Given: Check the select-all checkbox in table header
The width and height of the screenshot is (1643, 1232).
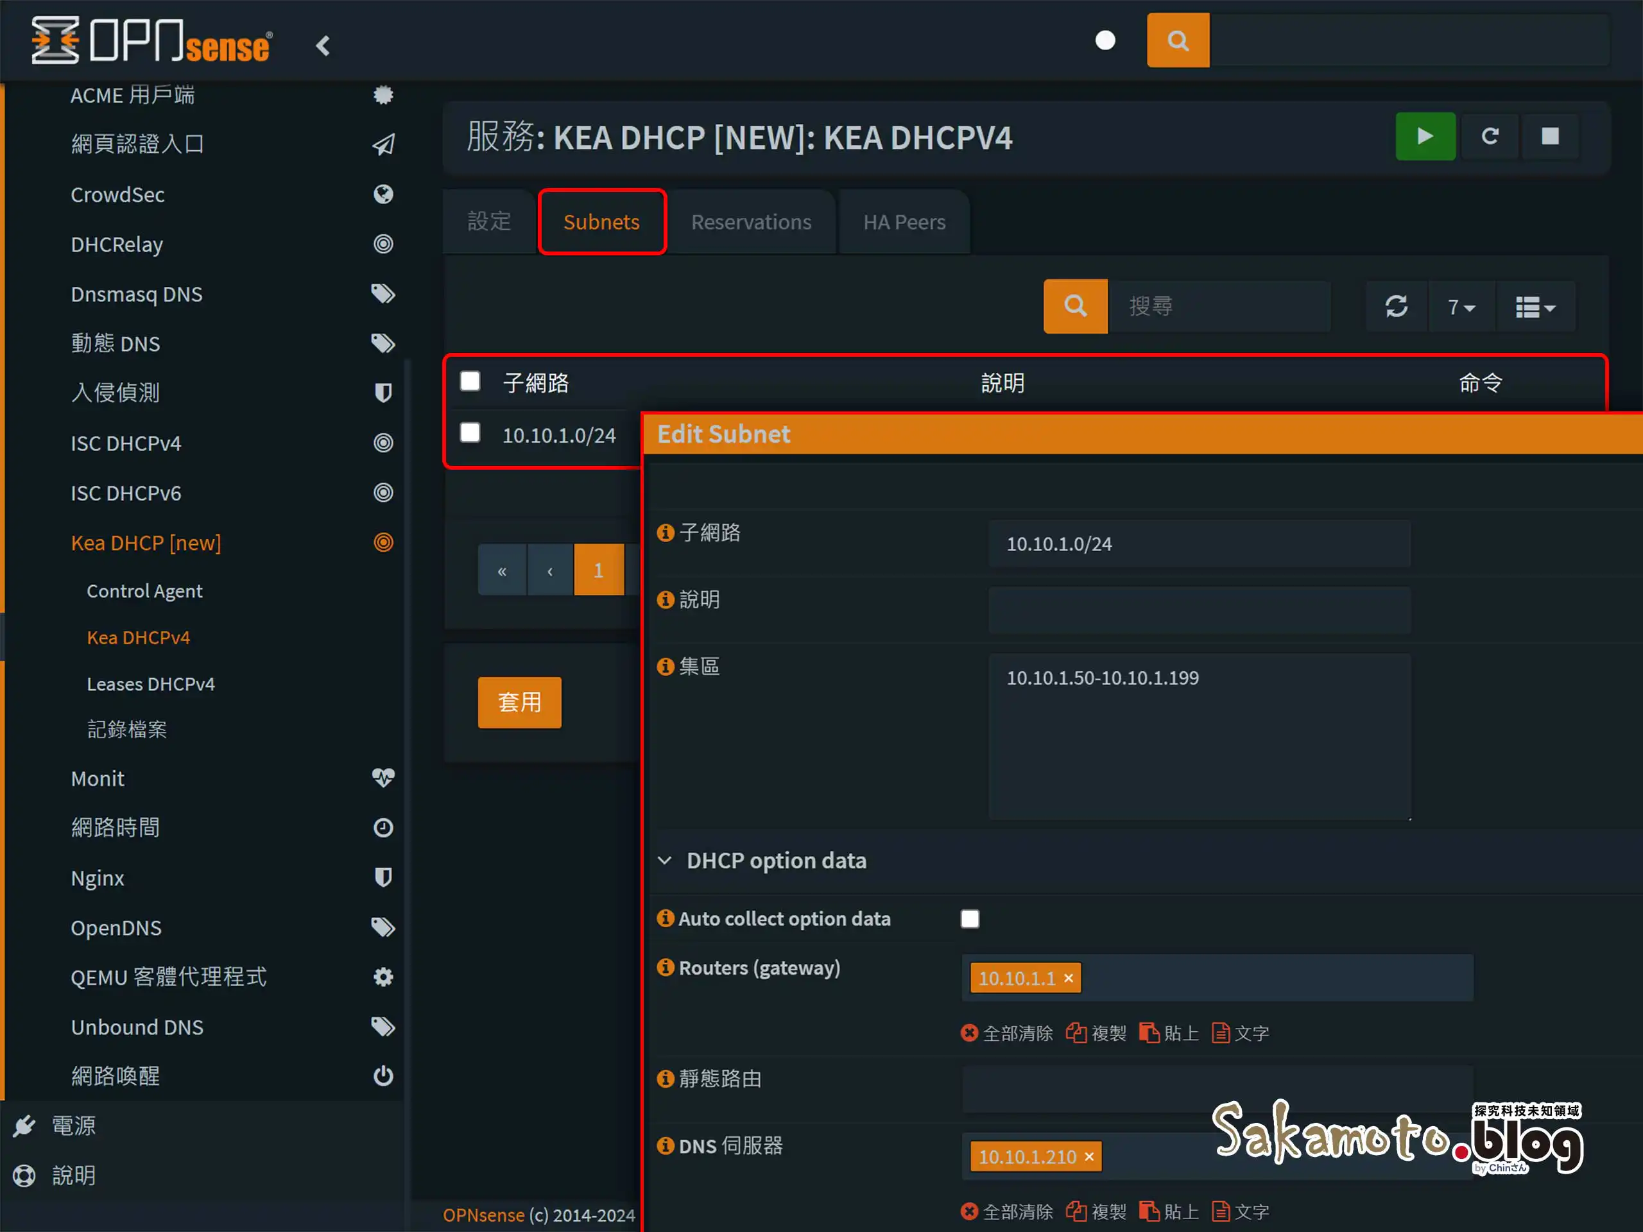Looking at the screenshot, I should tap(469, 381).
